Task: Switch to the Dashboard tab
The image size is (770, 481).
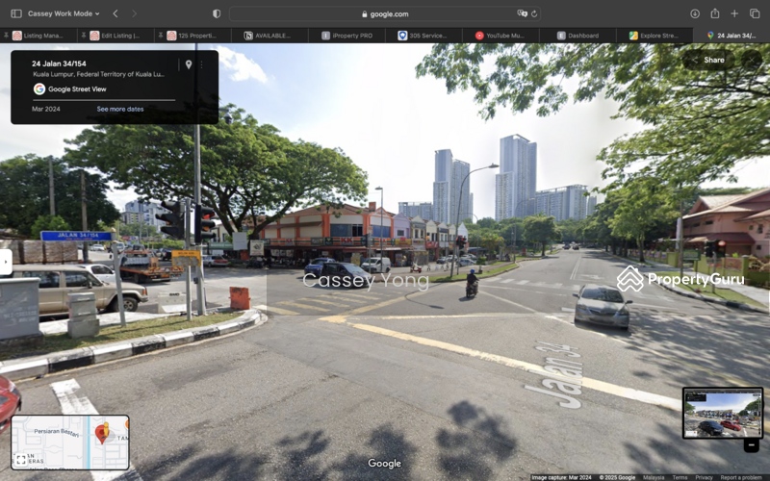Action: click(577, 36)
